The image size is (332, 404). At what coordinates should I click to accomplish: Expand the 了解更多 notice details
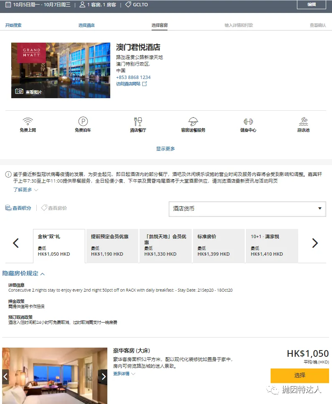click(x=25, y=190)
